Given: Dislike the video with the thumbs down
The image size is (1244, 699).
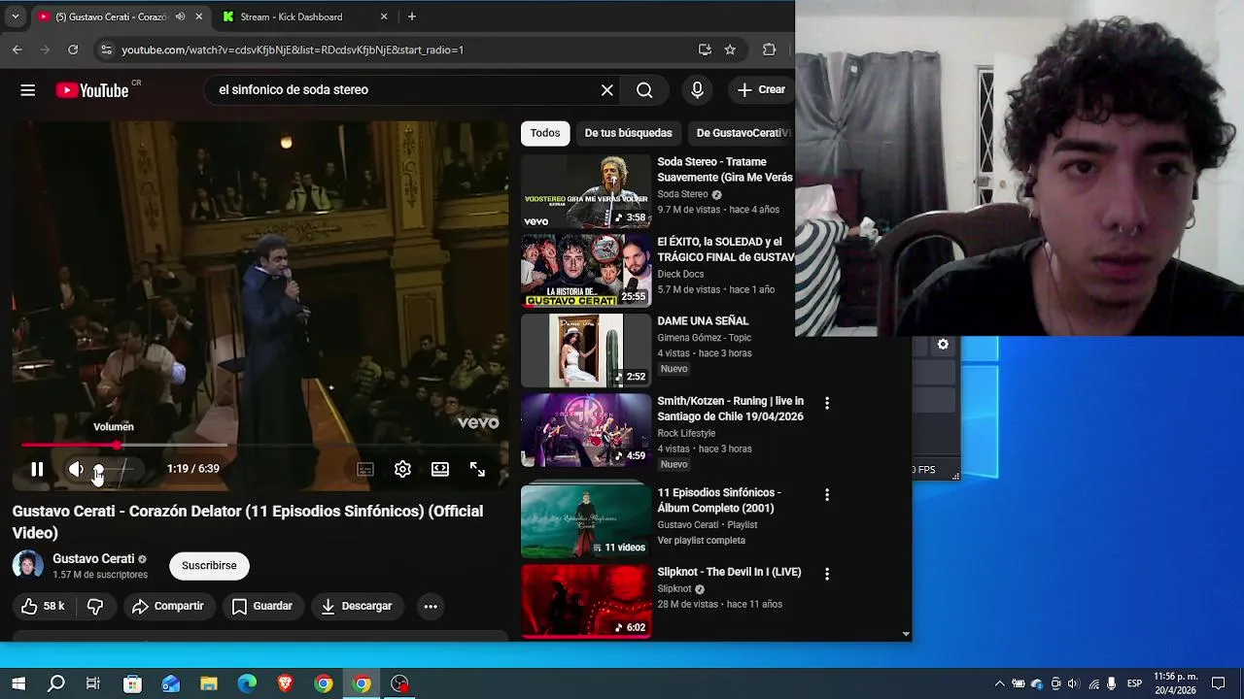Looking at the screenshot, I should tap(95, 606).
